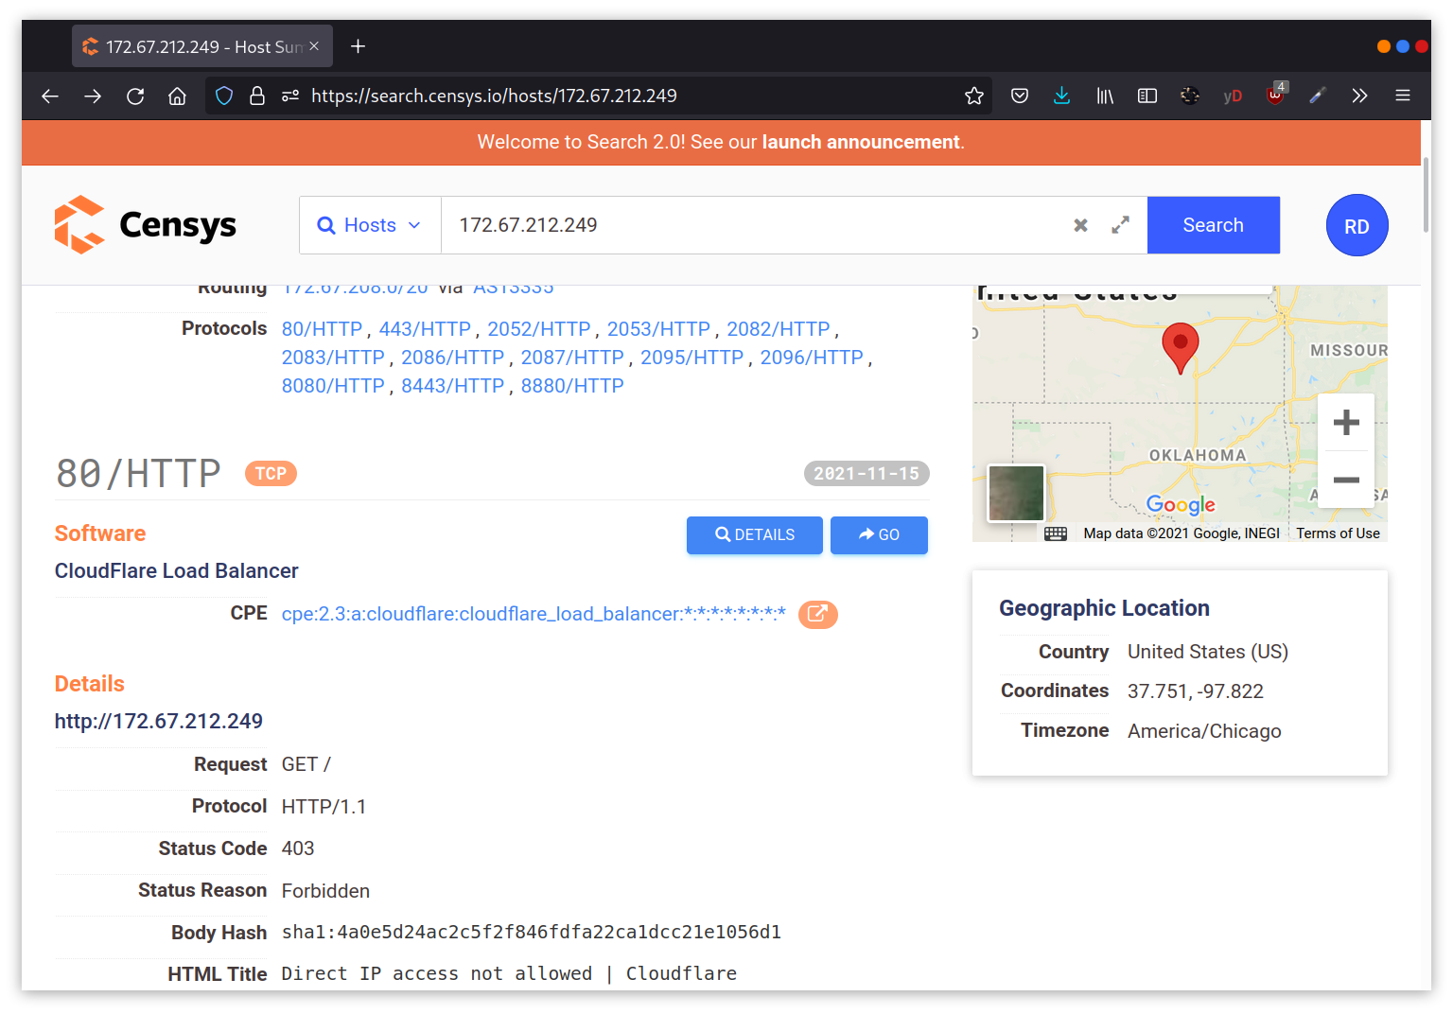Jump to the 2053/HTTP protocol

658,329
